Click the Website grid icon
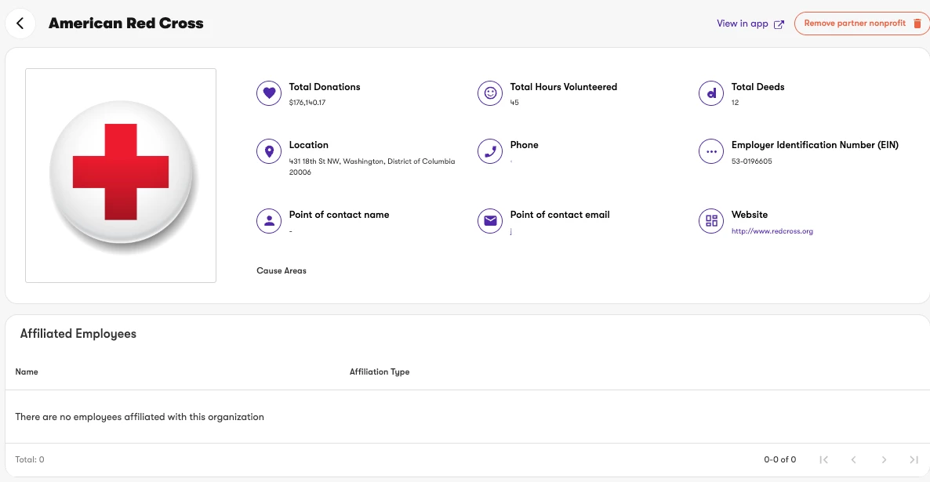Viewport: 930px width, 482px height. [711, 221]
